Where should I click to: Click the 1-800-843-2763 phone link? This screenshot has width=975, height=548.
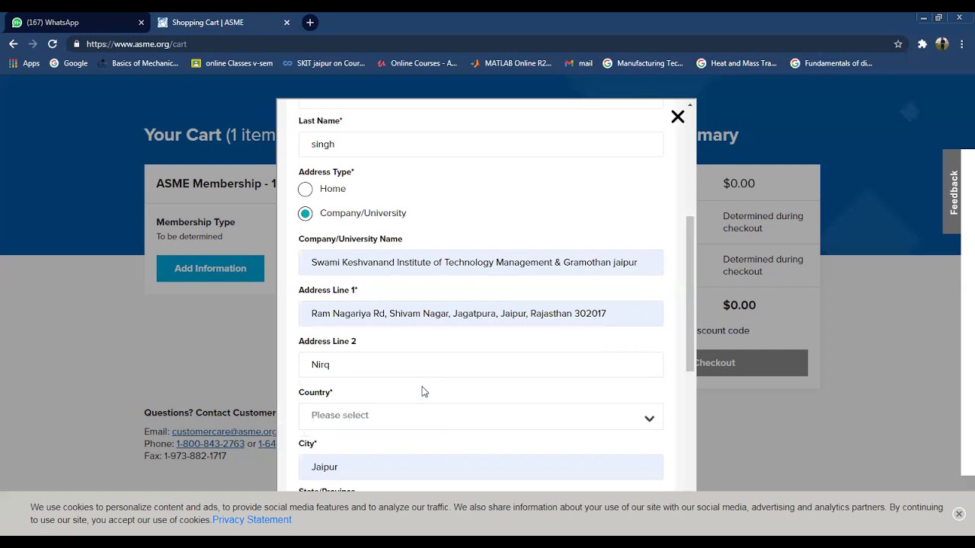tap(210, 444)
